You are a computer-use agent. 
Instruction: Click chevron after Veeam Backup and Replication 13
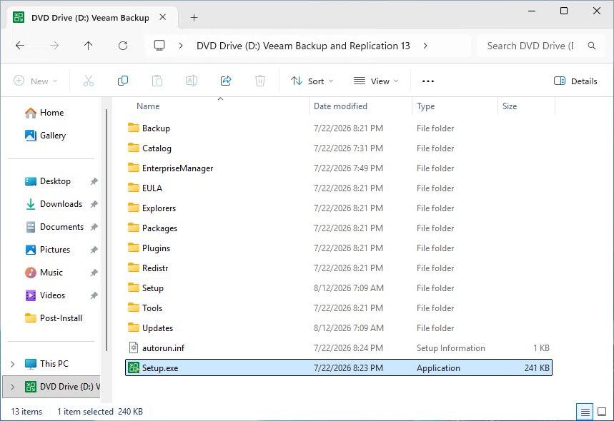[x=425, y=46]
